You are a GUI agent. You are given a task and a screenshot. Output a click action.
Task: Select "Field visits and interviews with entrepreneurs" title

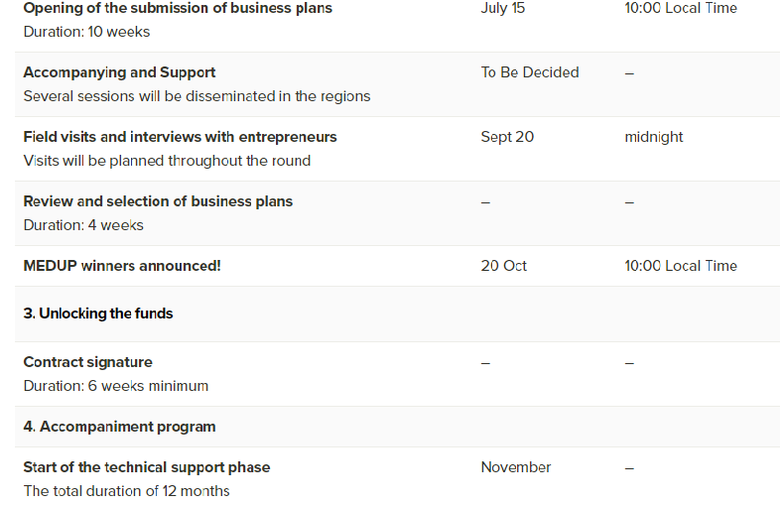pyautogui.click(x=180, y=137)
